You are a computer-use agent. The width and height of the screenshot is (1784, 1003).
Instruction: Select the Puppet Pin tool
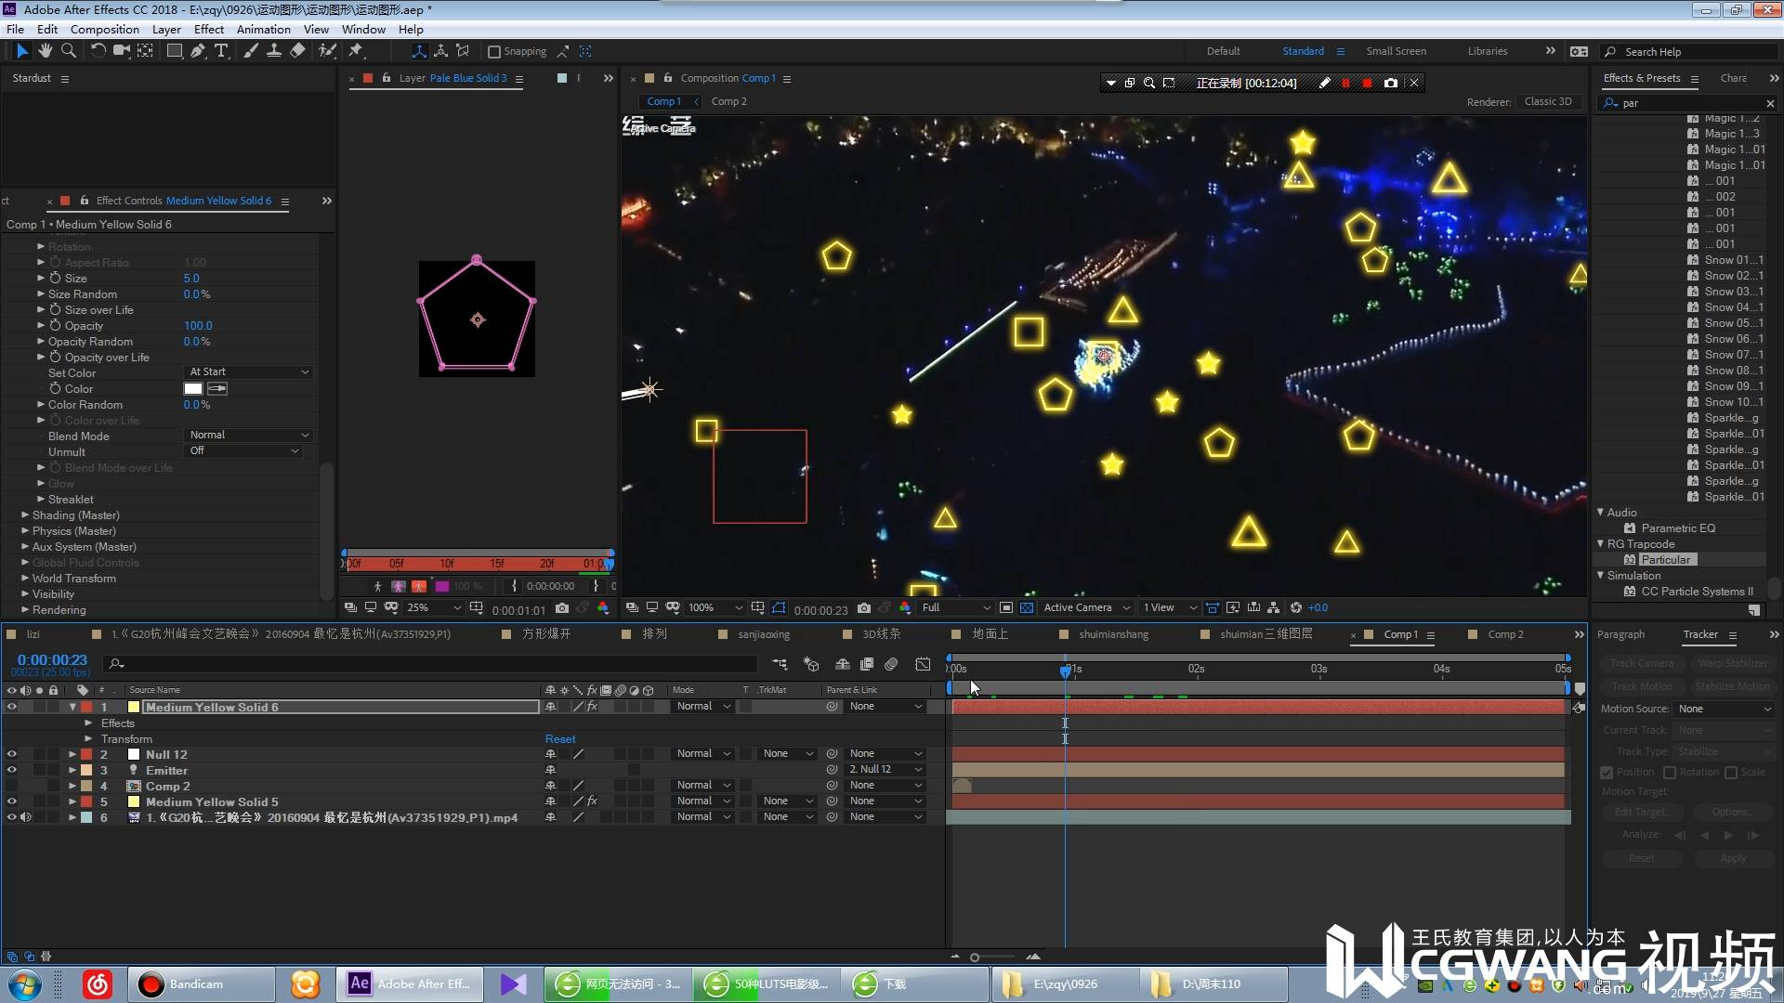[x=355, y=51]
